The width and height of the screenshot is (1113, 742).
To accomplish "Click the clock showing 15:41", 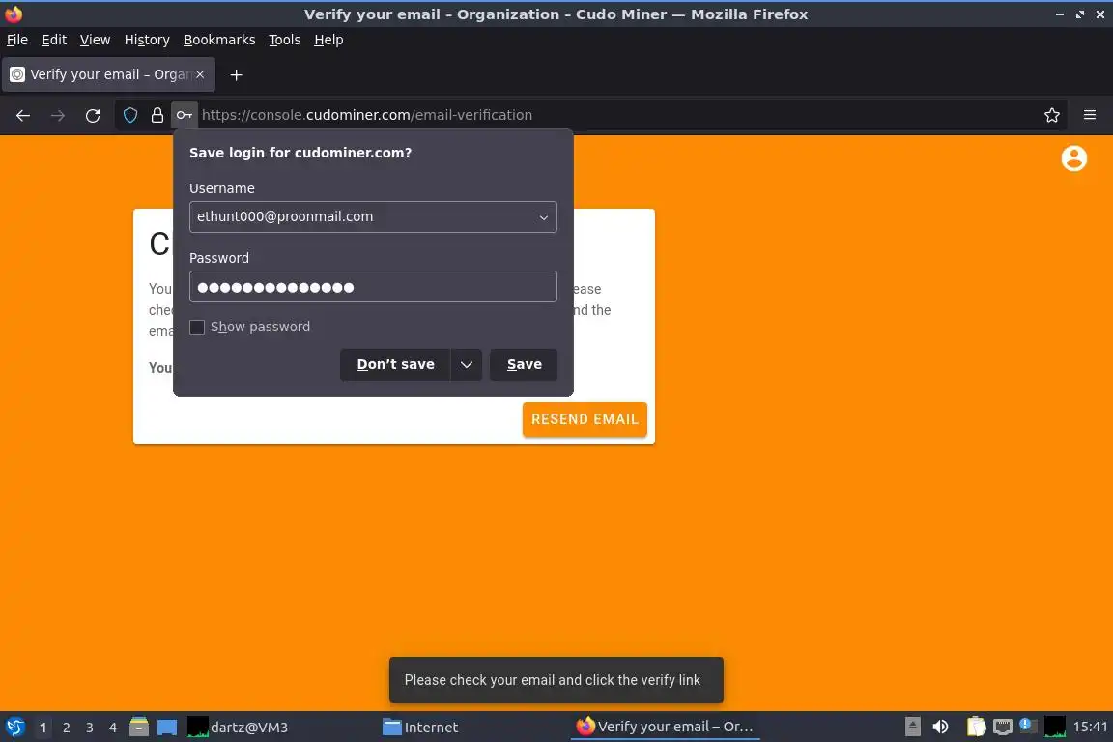I will pos(1090,728).
